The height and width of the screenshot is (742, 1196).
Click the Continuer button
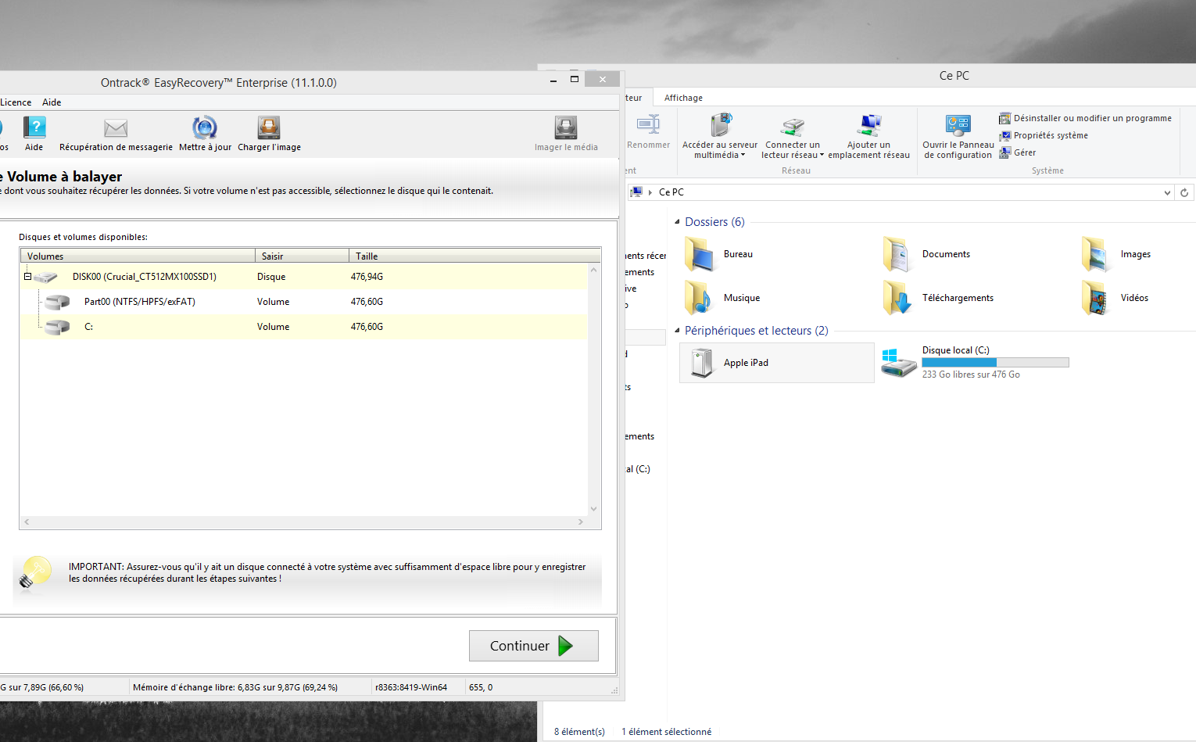tap(534, 646)
